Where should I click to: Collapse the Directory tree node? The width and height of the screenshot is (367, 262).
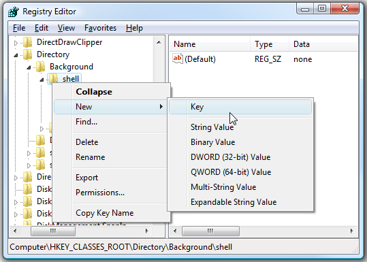pyautogui.click(x=16, y=55)
